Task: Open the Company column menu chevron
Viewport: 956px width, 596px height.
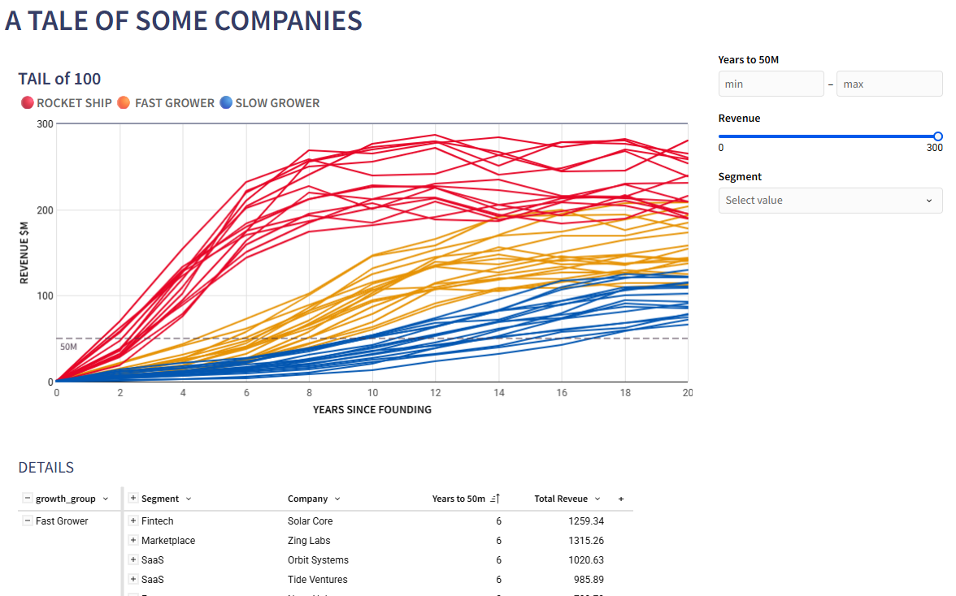Action: pyautogui.click(x=337, y=499)
